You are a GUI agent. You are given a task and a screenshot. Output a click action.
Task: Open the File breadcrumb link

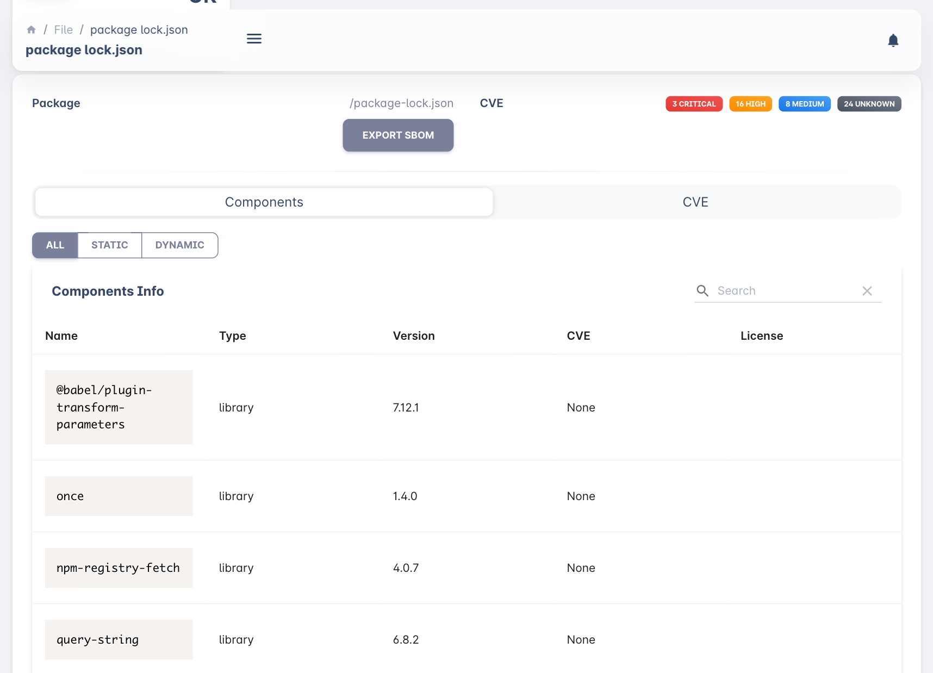(64, 30)
